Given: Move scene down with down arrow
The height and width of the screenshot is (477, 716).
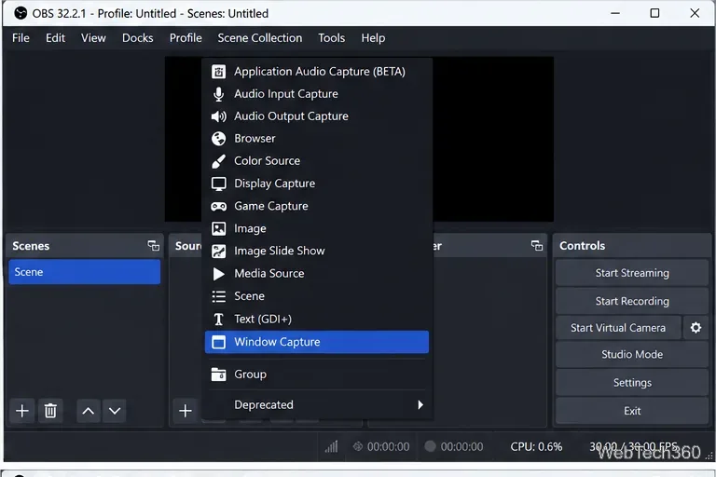Looking at the screenshot, I should pos(115,411).
